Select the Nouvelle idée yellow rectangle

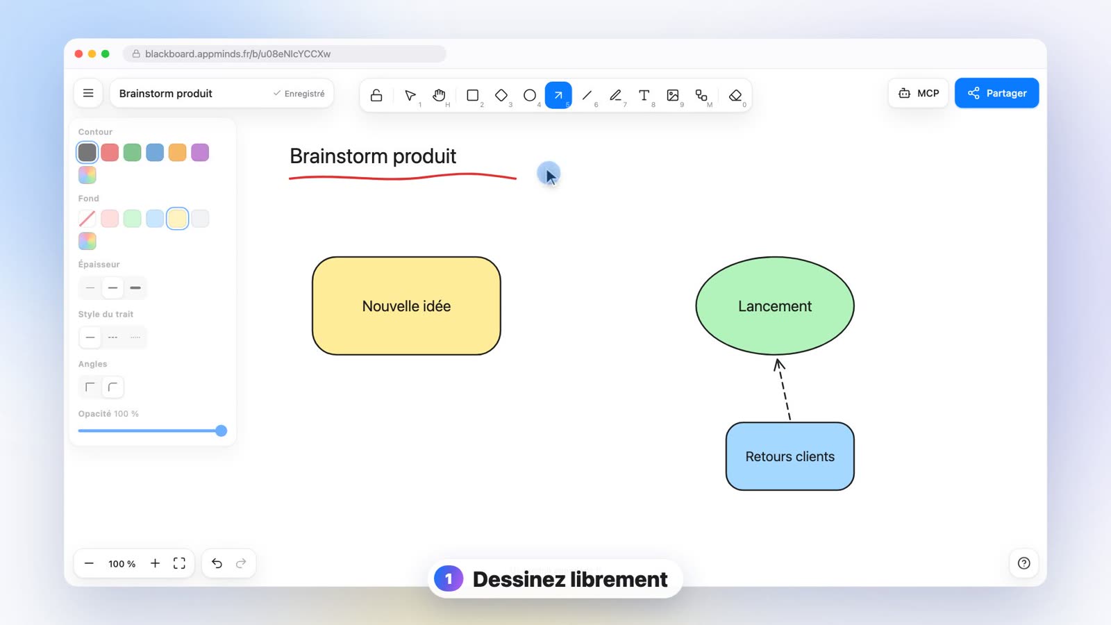pos(406,306)
